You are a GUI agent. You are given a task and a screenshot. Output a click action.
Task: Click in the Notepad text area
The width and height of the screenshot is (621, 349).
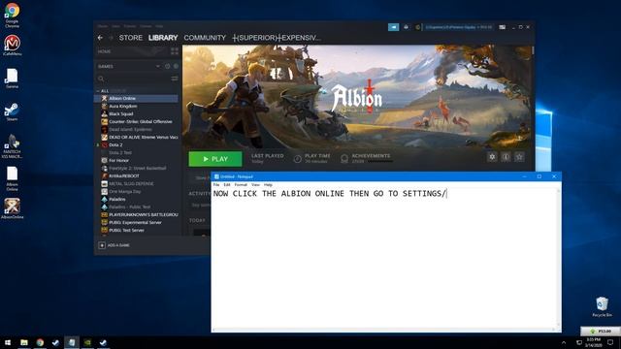384,258
